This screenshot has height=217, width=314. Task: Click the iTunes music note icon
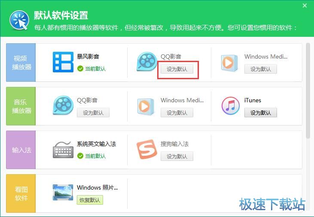click(x=231, y=106)
